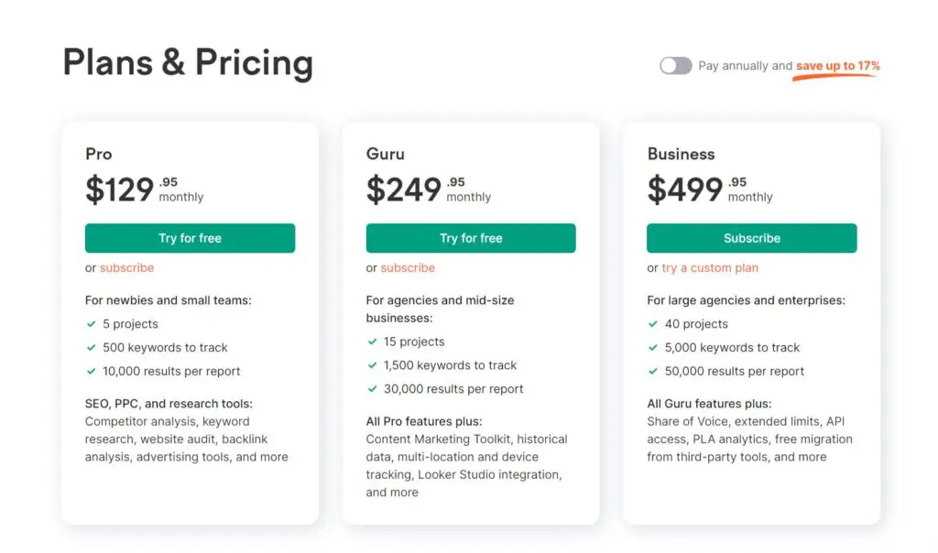The image size is (938, 553).
Task: Click the checkmark beside "1,500 keywords to track"
Action: [372, 364]
